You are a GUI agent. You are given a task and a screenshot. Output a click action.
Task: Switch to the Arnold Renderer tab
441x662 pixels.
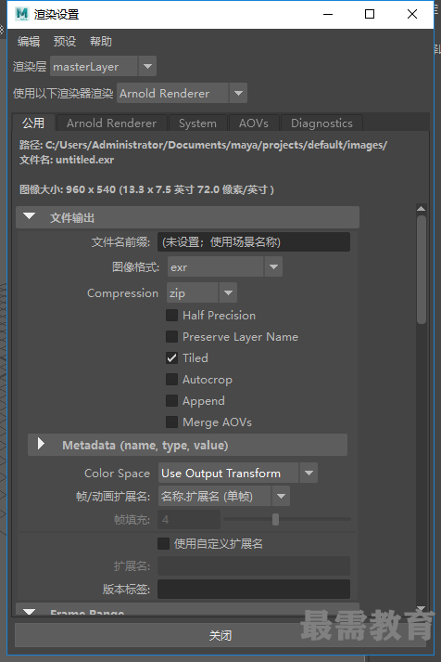(x=111, y=123)
